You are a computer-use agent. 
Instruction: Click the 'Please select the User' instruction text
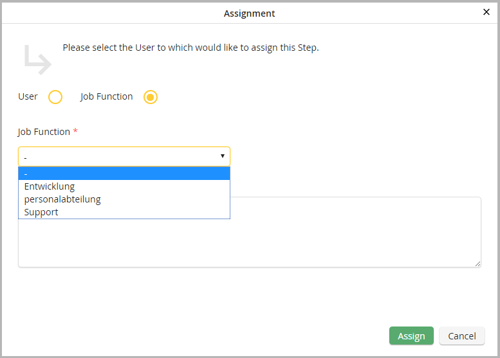[x=190, y=48]
